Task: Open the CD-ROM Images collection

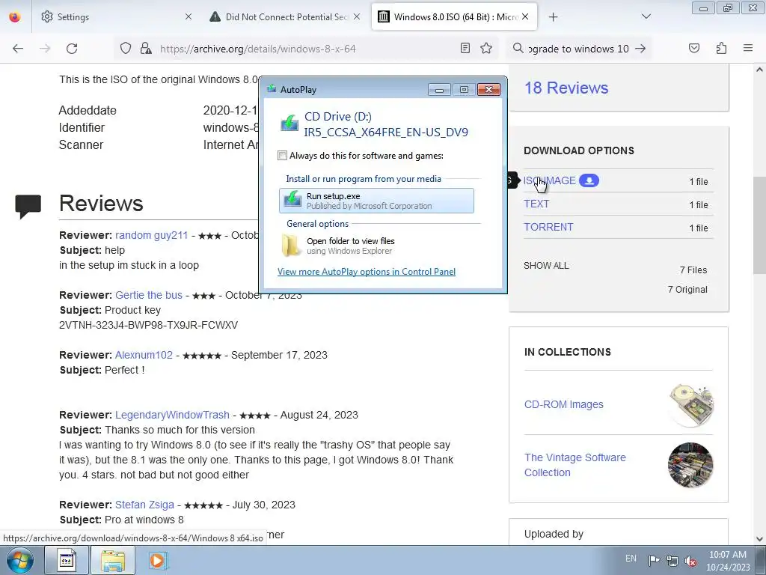Action: tap(564, 404)
